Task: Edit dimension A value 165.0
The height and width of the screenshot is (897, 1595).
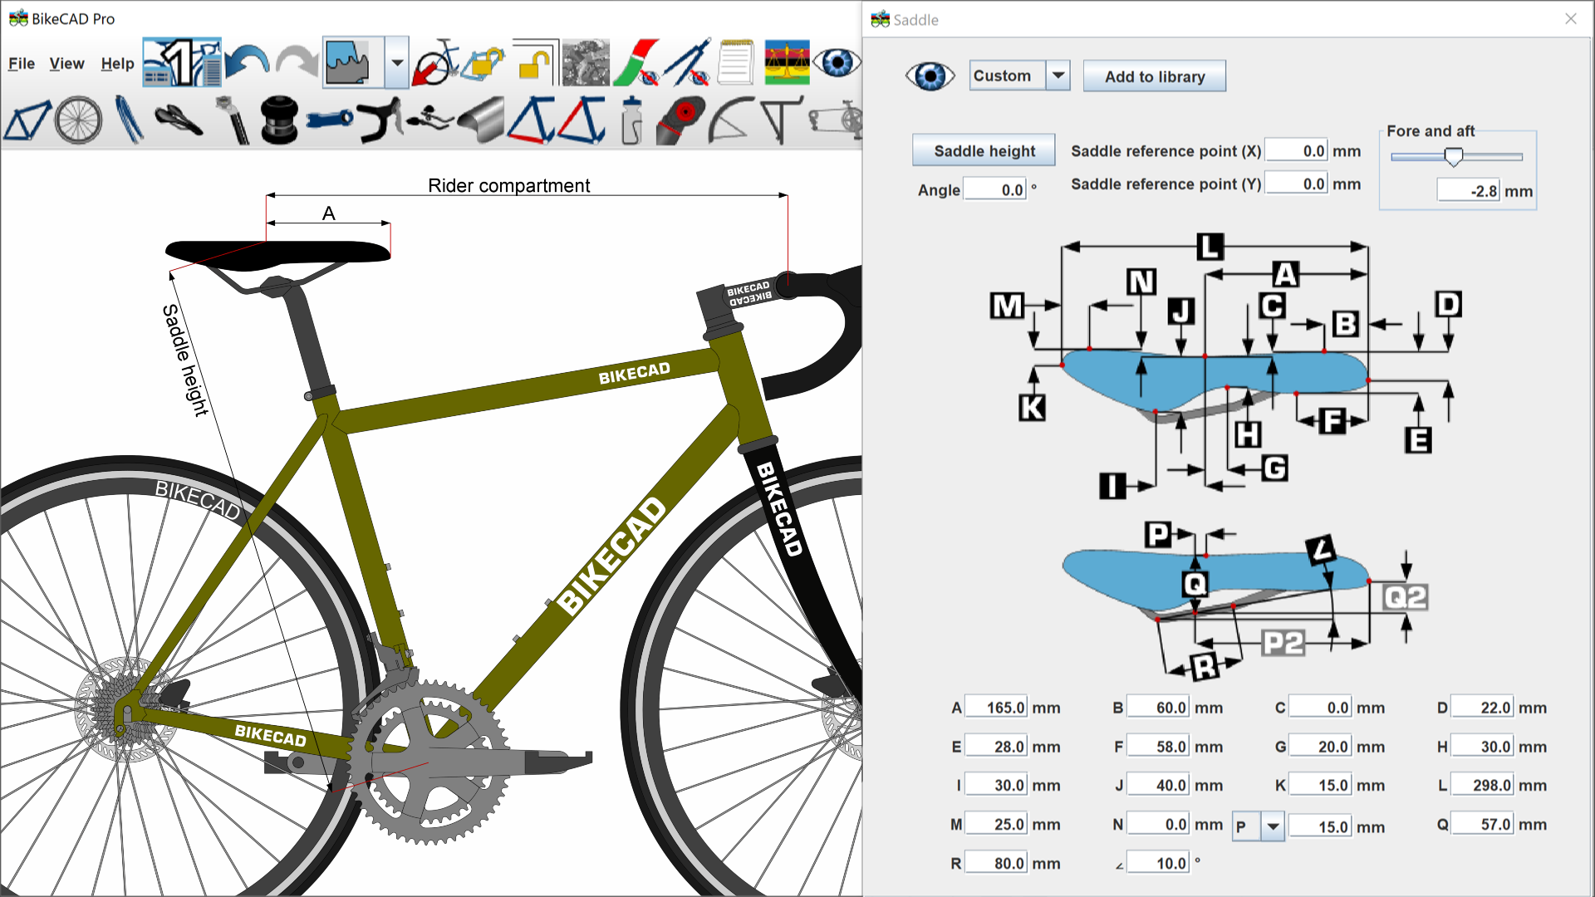Action: 997,708
